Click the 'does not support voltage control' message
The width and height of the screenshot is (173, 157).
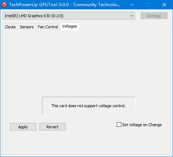(88, 106)
